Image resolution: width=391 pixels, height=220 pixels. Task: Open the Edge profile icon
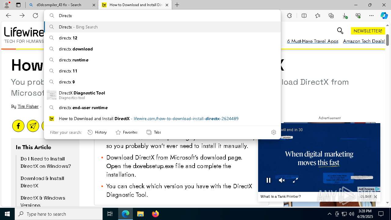pyautogui.click(x=7, y=5)
